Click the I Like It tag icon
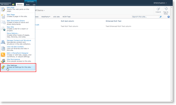The image size is (176, 105). coord(158,9)
